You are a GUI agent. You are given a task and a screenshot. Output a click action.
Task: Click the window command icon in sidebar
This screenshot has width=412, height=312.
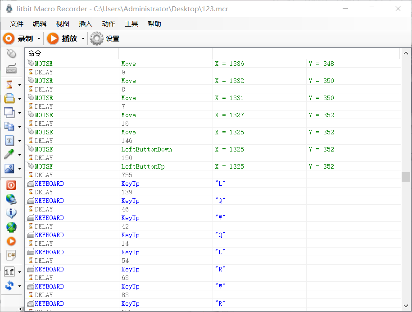pos(9,113)
